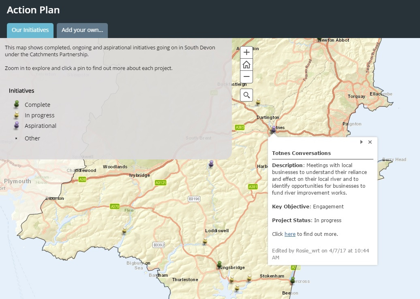420x299 pixels.
Task: Click the A385 road sign
Action: pos(240,127)
